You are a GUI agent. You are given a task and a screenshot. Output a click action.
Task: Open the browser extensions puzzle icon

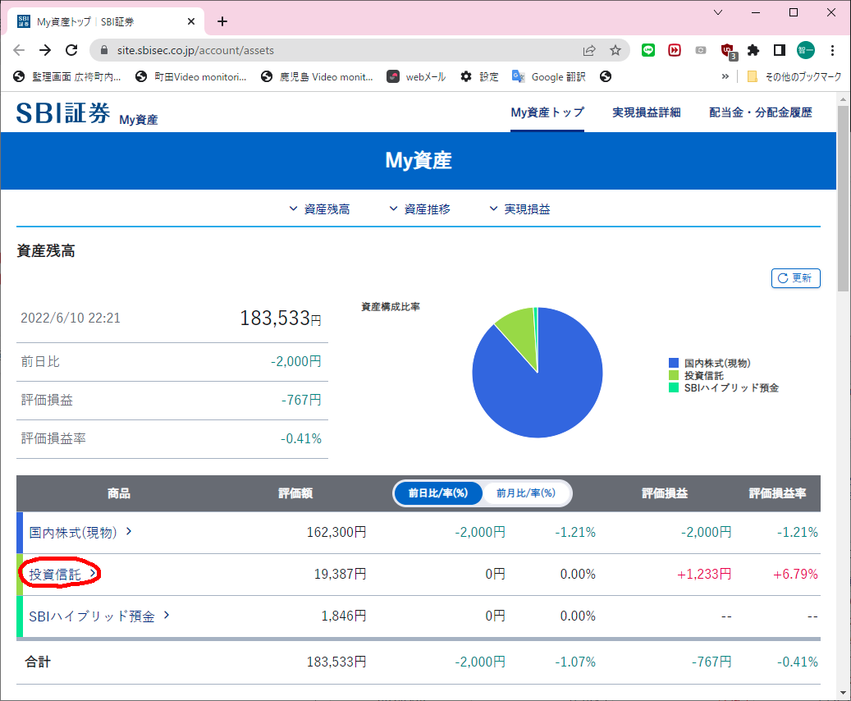753,50
